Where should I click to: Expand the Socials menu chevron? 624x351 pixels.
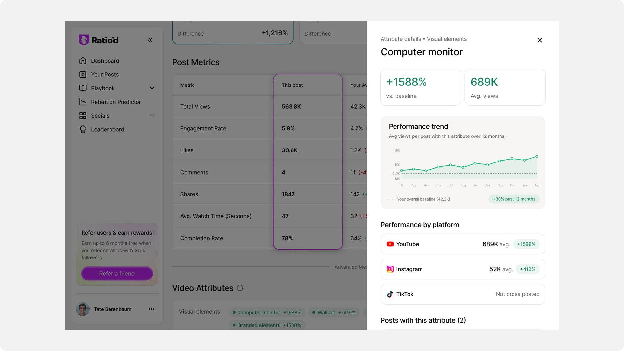(x=152, y=116)
